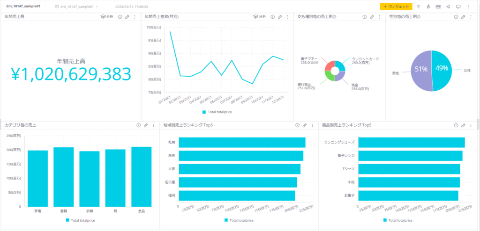Click the 分析 button on 年間売上高 widget

pos(107,17)
